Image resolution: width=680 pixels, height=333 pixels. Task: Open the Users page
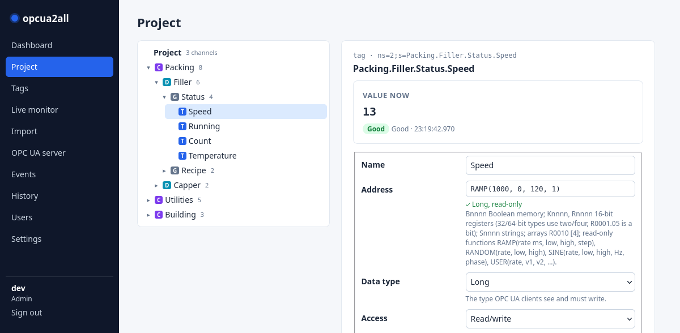(x=59, y=217)
